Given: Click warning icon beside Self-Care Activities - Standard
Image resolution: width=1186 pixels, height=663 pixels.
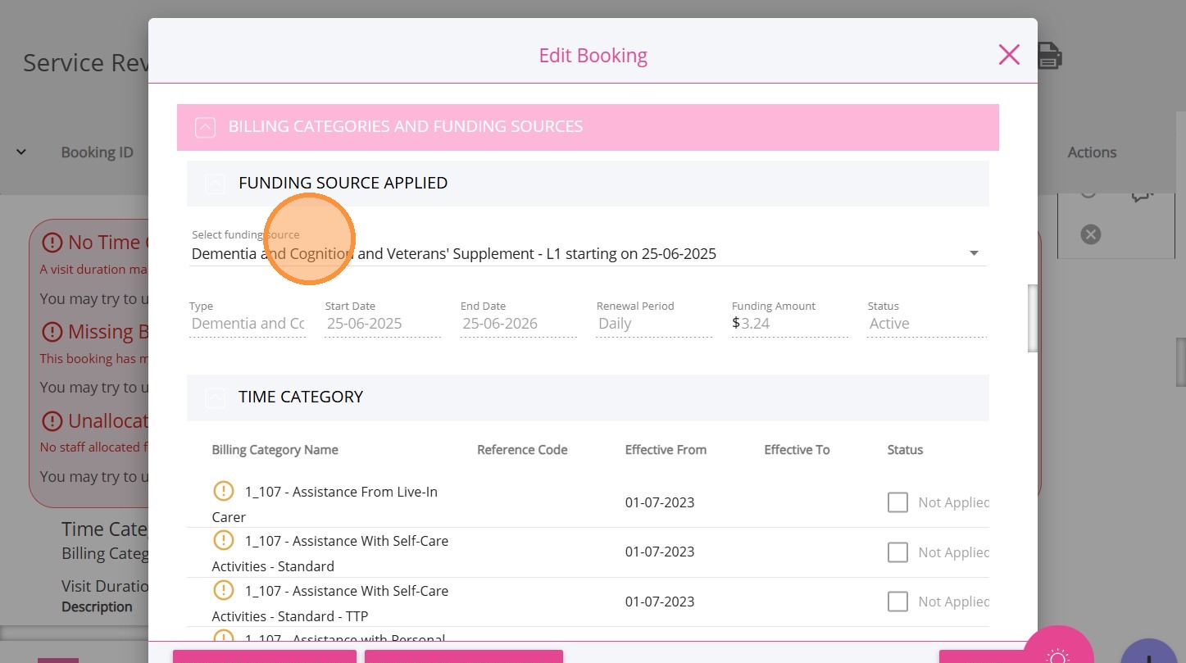Looking at the screenshot, I should point(224,540).
